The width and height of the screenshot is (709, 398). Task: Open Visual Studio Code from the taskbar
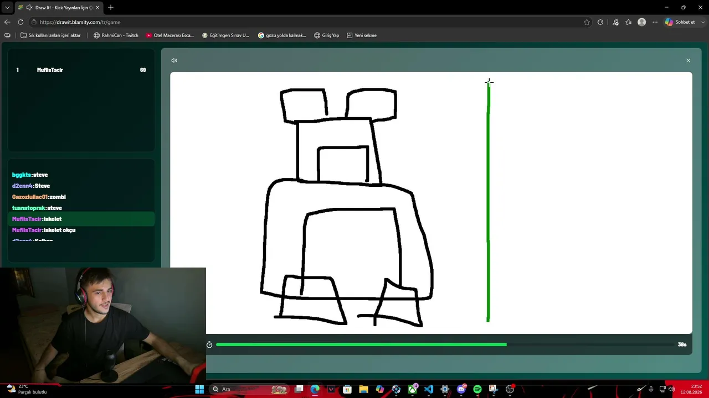click(429, 389)
